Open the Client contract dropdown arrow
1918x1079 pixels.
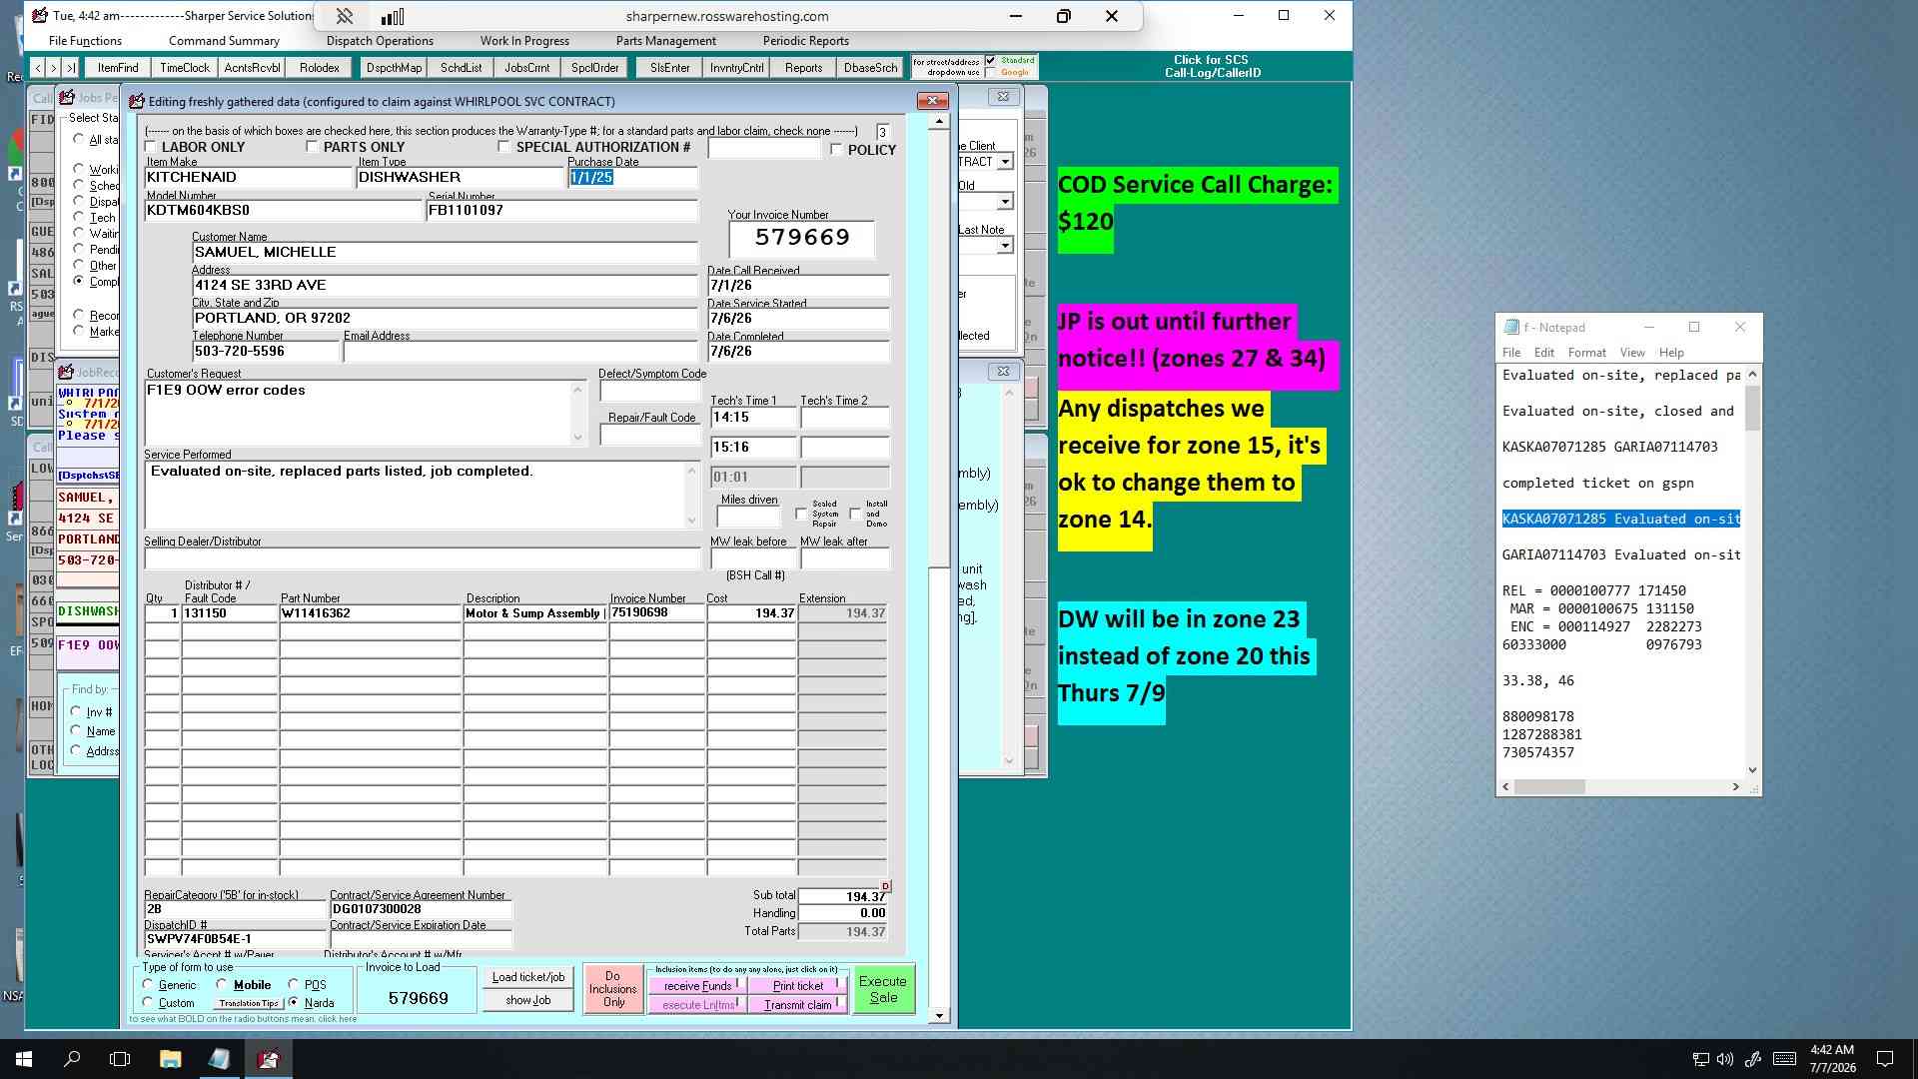coord(1005,162)
